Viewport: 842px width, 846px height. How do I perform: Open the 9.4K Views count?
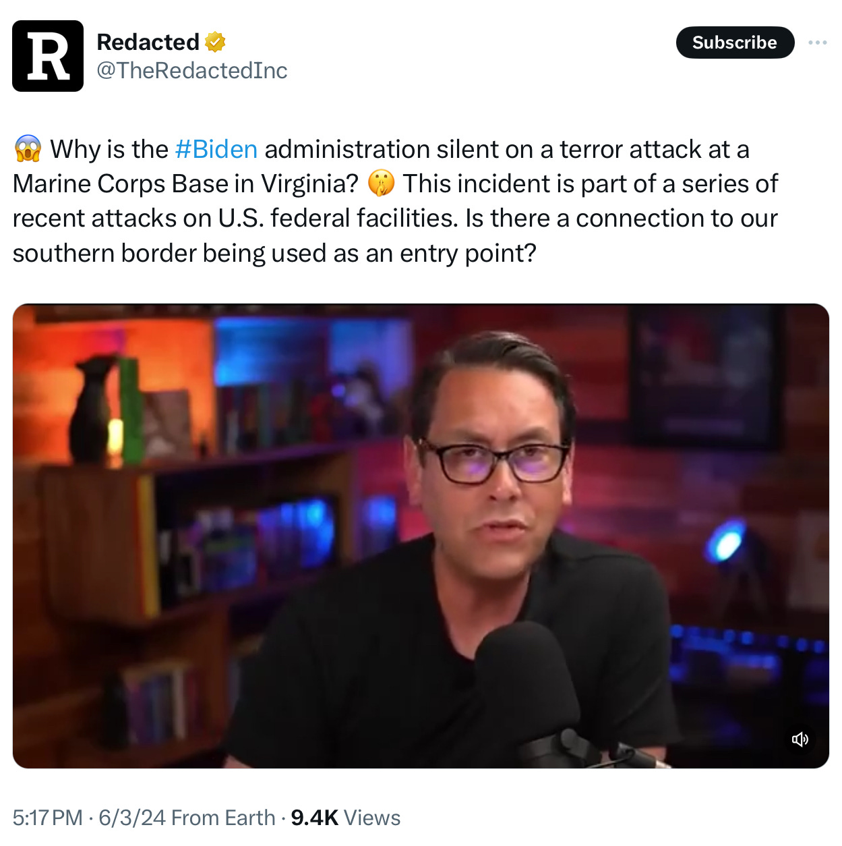pyautogui.click(x=346, y=818)
